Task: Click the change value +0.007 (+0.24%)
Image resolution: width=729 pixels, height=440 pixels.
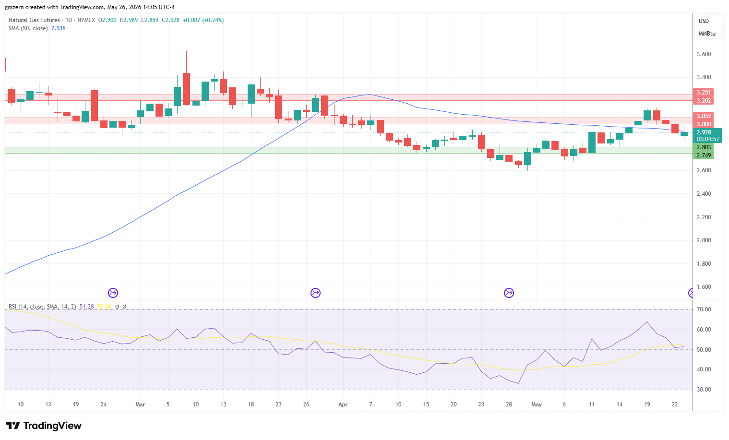Action: point(203,20)
